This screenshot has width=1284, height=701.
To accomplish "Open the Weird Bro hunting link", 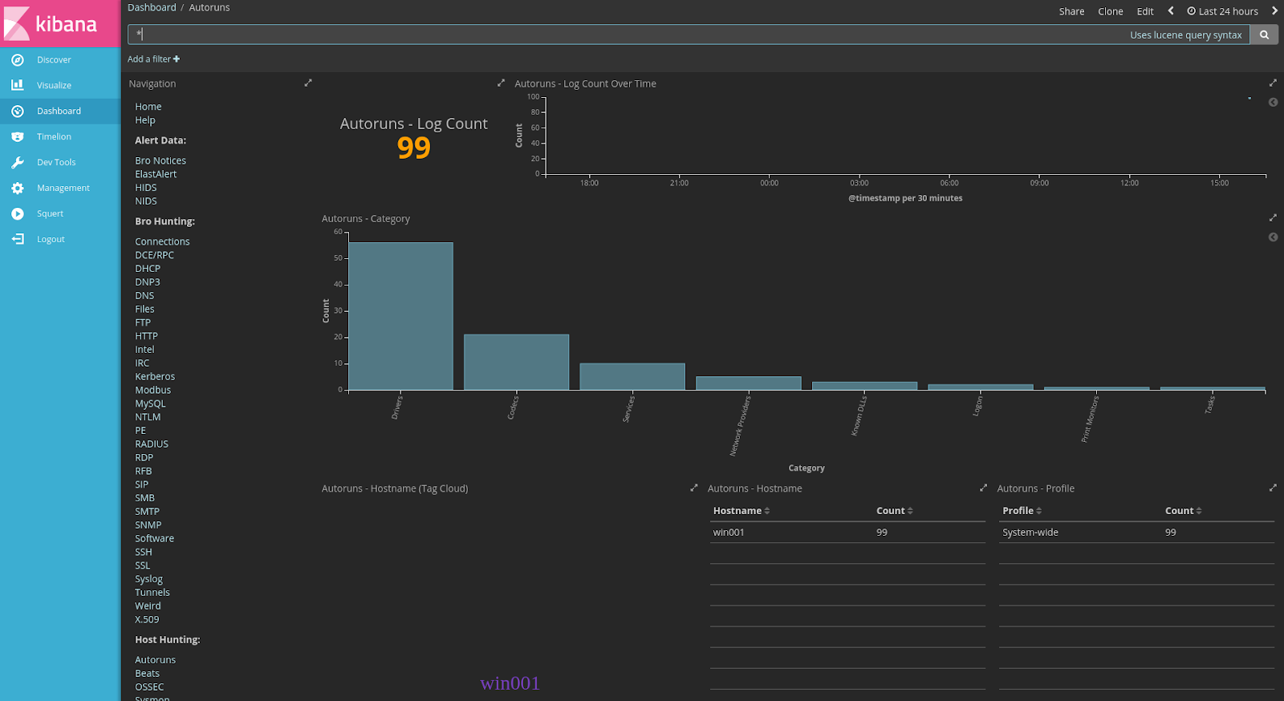I will pos(148,606).
